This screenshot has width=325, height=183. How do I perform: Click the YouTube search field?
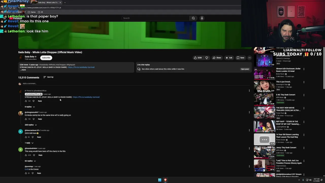[155, 18]
